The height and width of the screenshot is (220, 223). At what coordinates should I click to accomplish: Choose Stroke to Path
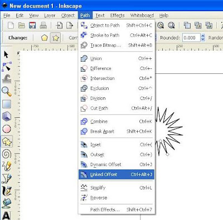click(117, 35)
